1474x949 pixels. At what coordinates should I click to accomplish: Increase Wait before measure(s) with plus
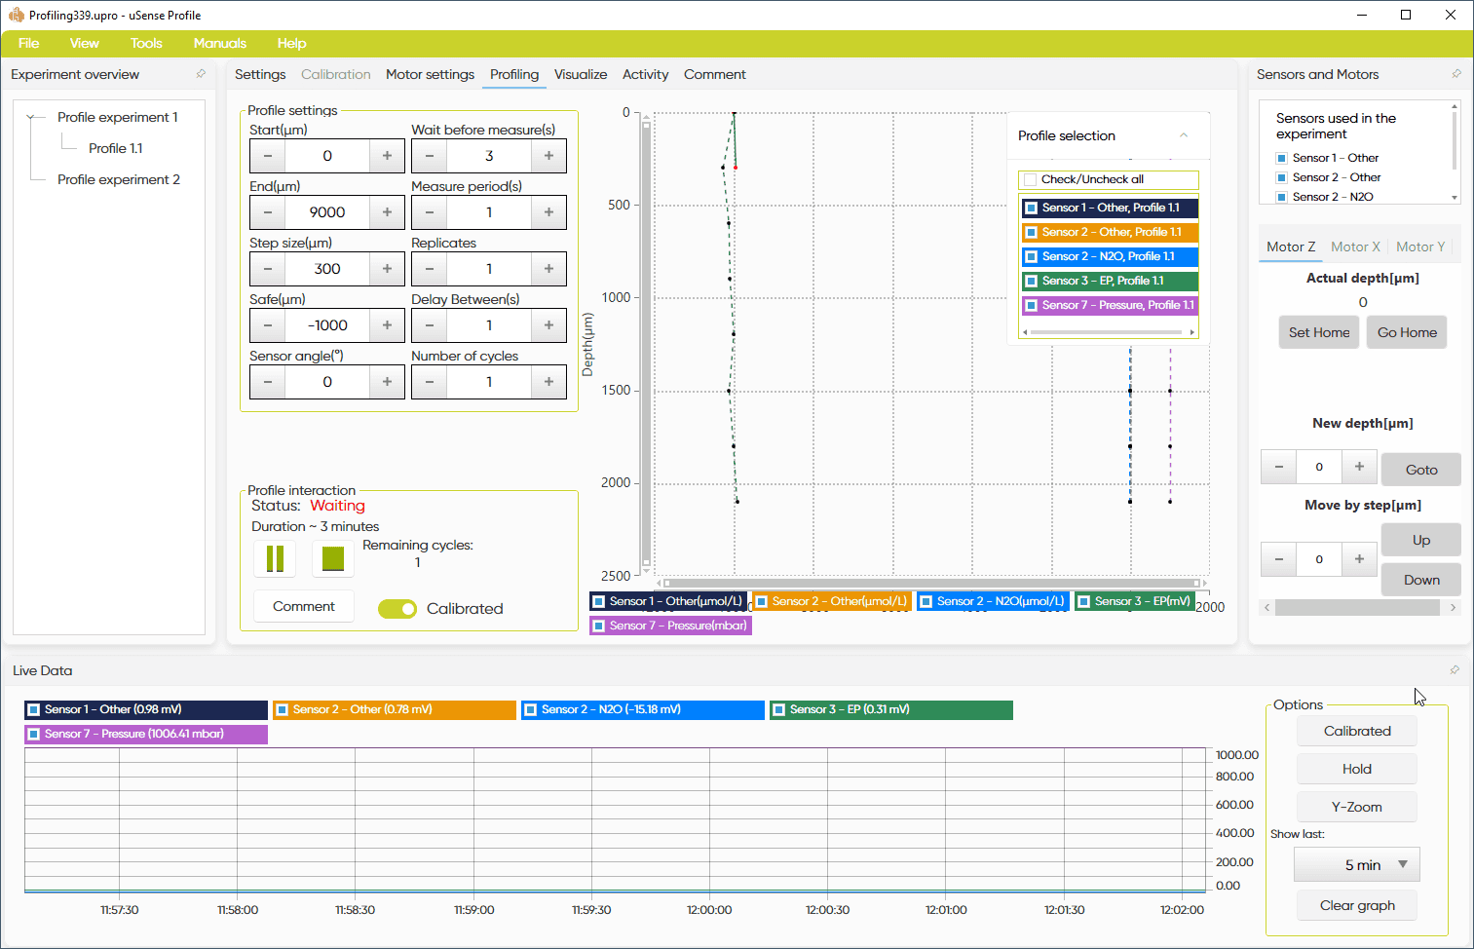click(x=548, y=156)
